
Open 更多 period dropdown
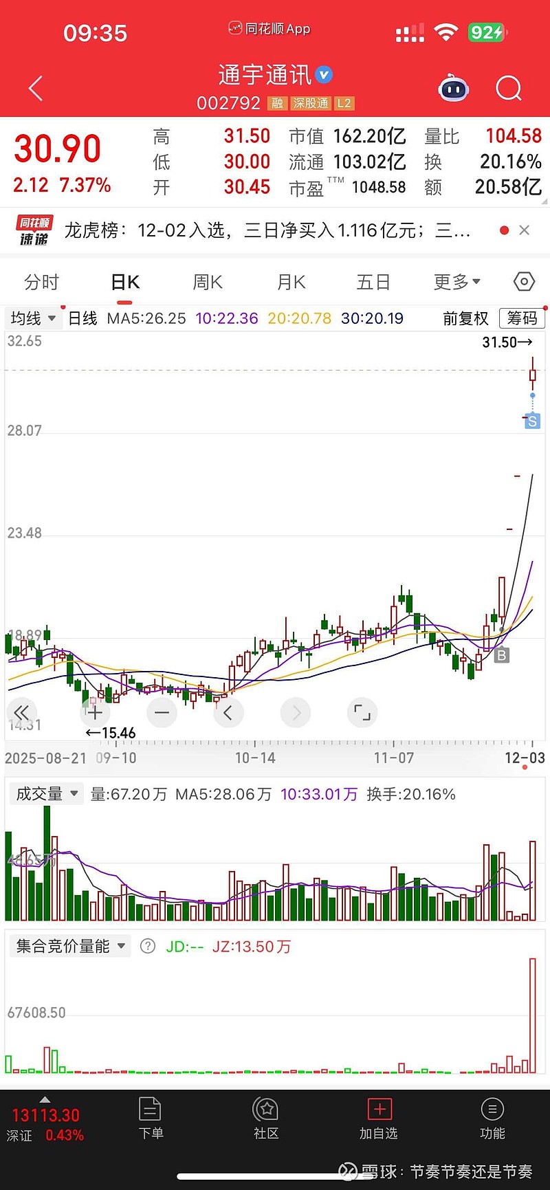[457, 282]
